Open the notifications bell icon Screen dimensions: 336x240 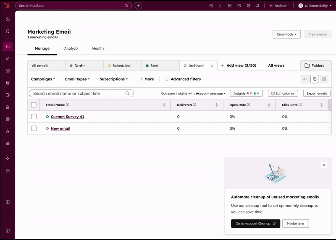point(258,6)
